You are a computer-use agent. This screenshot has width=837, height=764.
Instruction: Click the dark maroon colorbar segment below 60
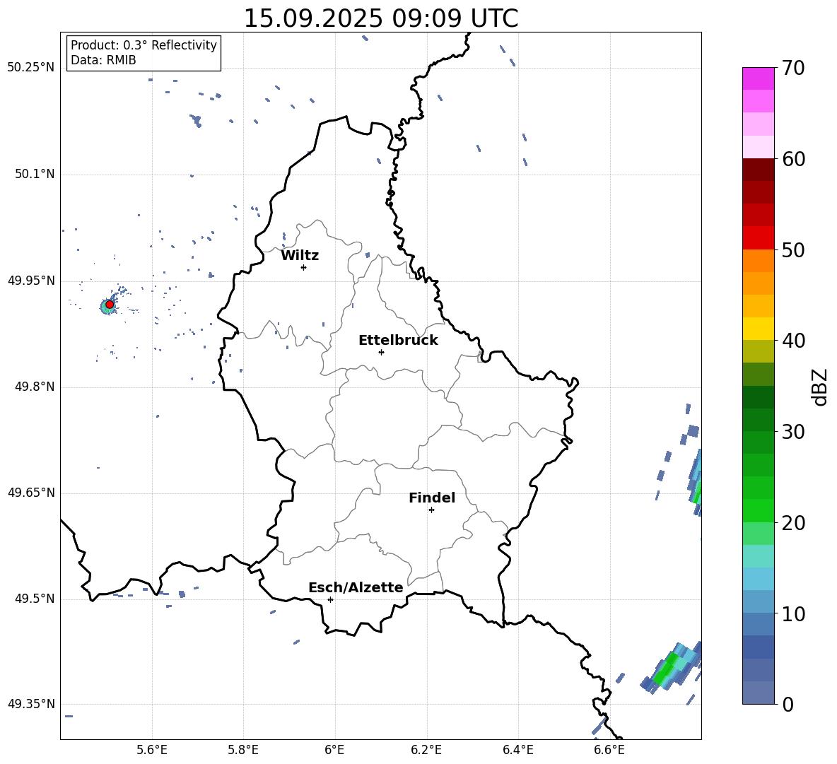click(x=758, y=170)
